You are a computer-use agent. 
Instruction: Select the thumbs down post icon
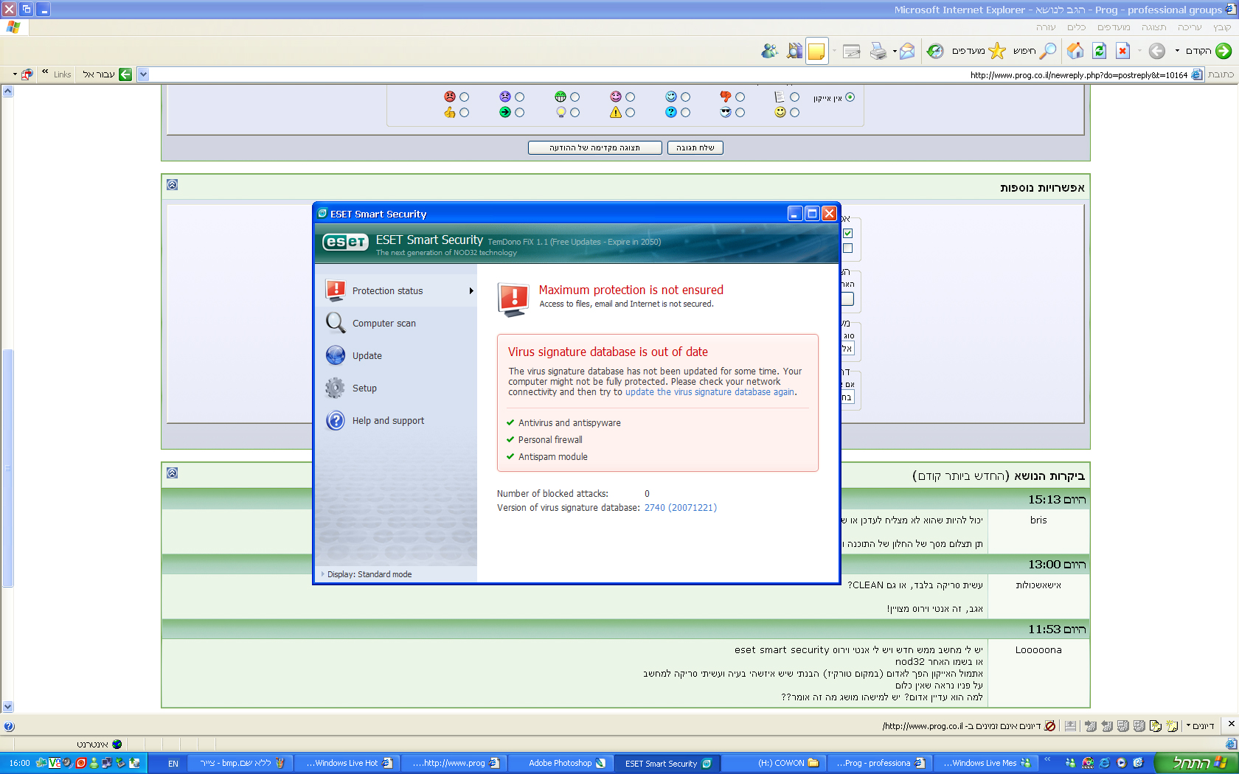[726, 97]
